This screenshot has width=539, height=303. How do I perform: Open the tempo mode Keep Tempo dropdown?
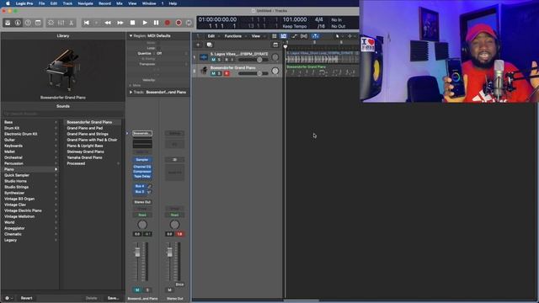294,26
